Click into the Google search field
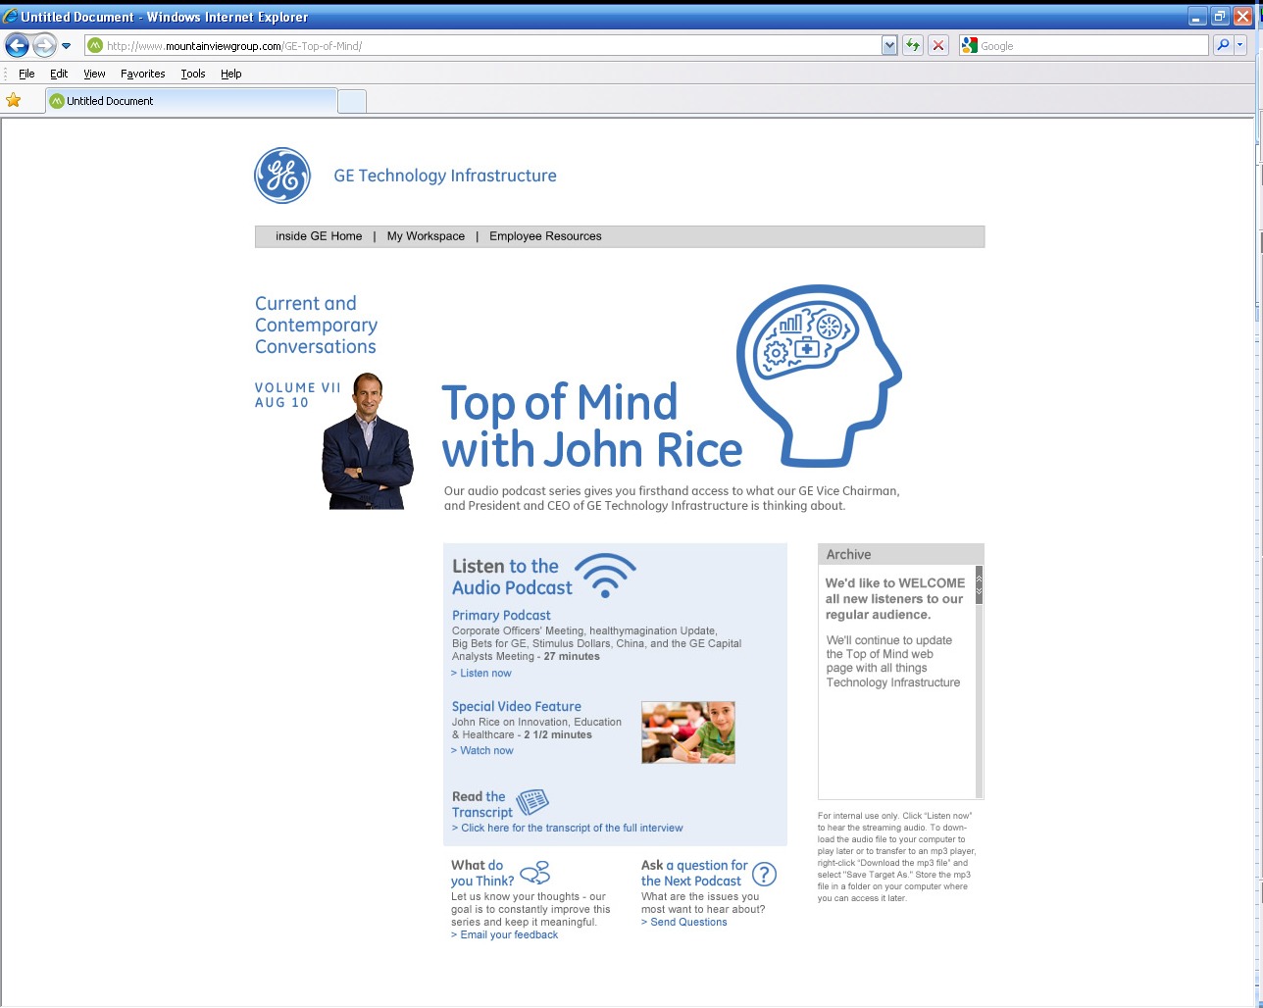 pyautogui.click(x=1090, y=45)
